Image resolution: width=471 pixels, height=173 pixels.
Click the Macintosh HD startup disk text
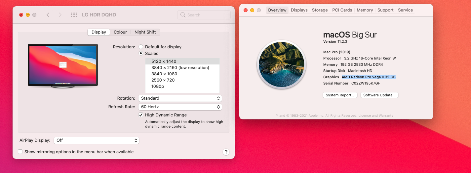click(x=360, y=71)
